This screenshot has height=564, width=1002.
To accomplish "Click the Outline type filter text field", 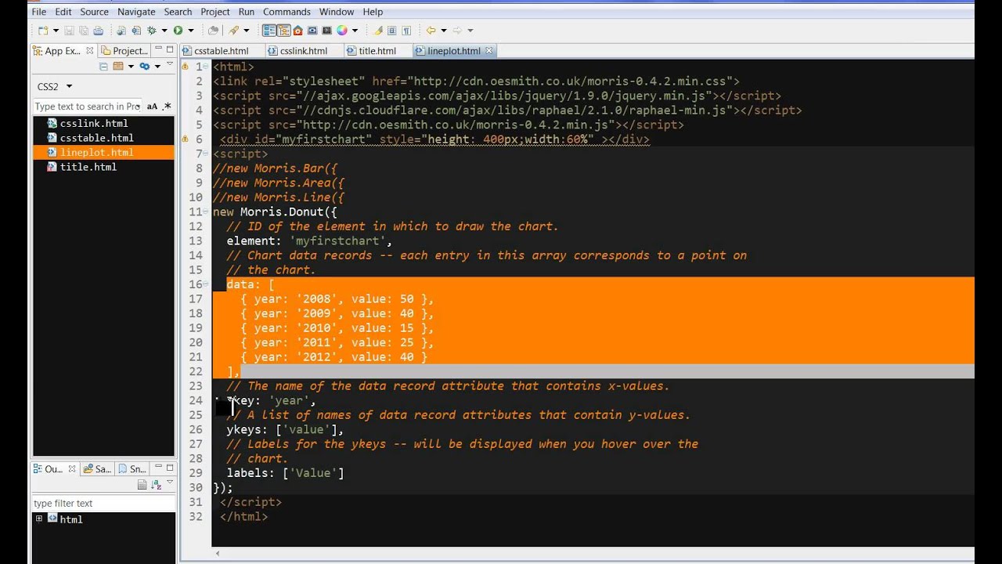I will coord(103,504).
